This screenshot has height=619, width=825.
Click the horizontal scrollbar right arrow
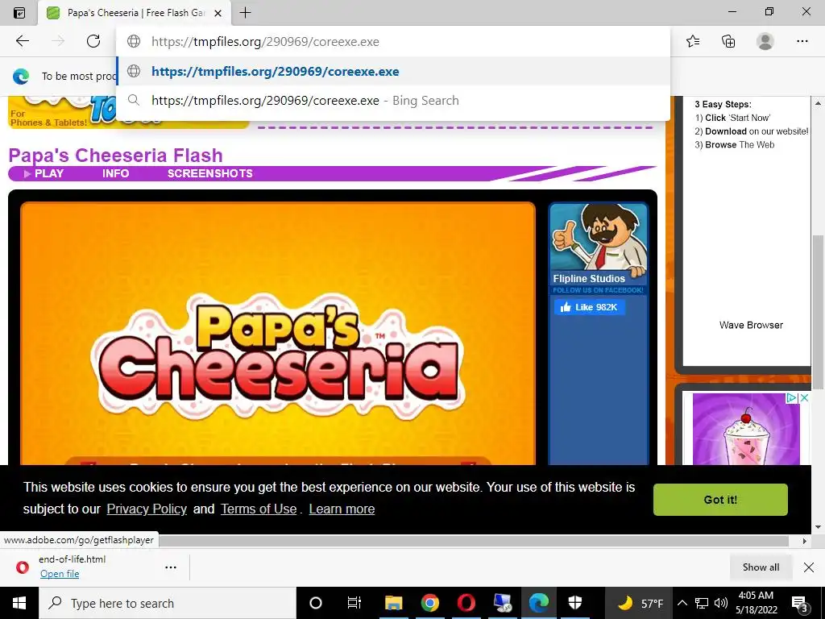coord(805,541)
